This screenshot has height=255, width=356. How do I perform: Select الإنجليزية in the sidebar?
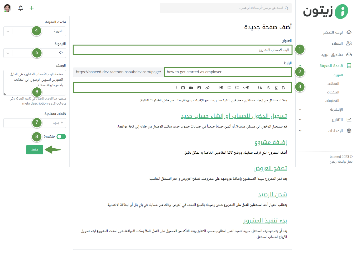point(336,110)
